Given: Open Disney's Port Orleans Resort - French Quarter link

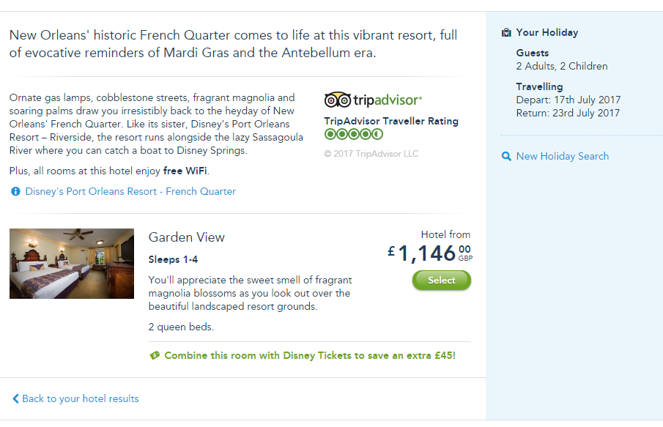Looking at the screenshot, I should (x=130, y=192).
